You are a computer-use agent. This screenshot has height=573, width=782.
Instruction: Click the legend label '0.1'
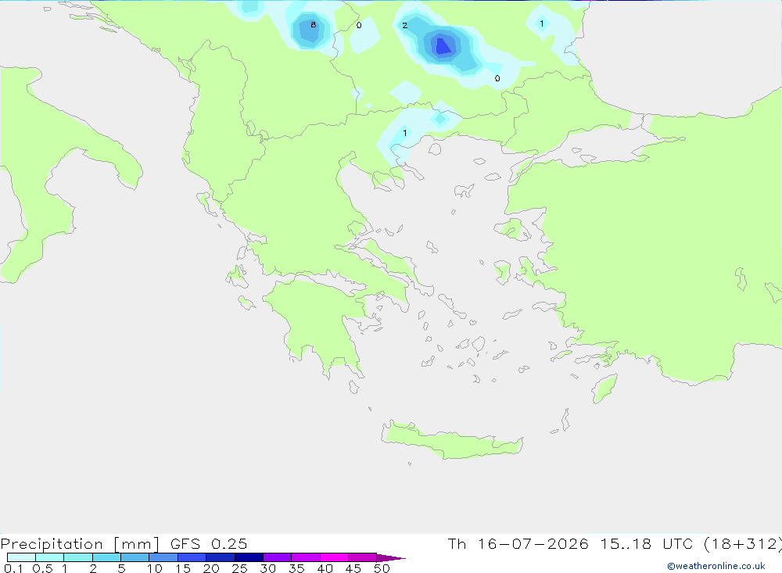click(13, 568)
